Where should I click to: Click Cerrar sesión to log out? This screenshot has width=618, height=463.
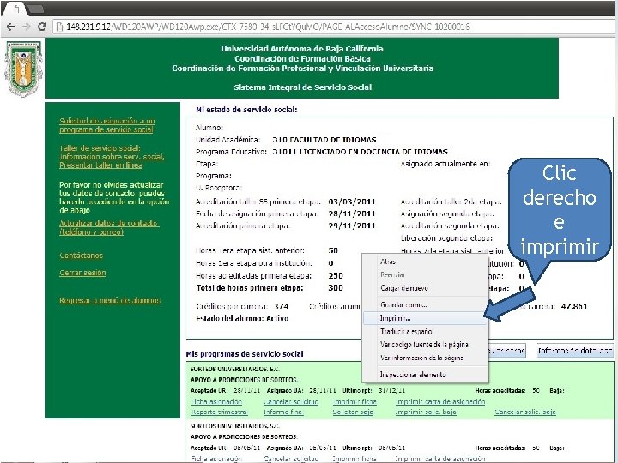[x=82, y=273]
